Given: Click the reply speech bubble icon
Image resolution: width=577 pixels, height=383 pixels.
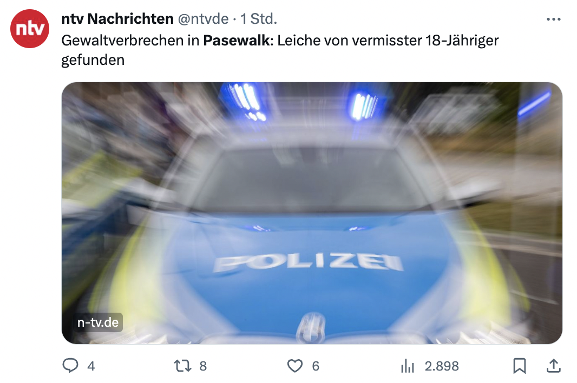Looking at the screenshot, I should point(70,366).
